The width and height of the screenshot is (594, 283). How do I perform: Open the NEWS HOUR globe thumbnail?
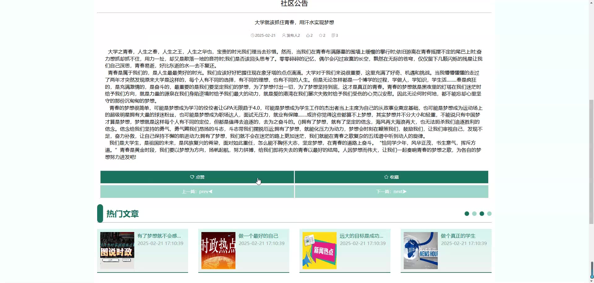pyautogui.click(x=421, y=251)
